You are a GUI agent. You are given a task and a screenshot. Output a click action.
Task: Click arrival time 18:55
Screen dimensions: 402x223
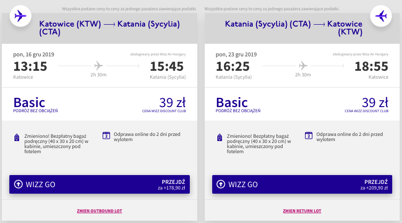371,67
